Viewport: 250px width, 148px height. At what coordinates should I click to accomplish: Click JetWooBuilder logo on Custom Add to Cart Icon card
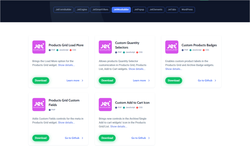coord(105,104)
